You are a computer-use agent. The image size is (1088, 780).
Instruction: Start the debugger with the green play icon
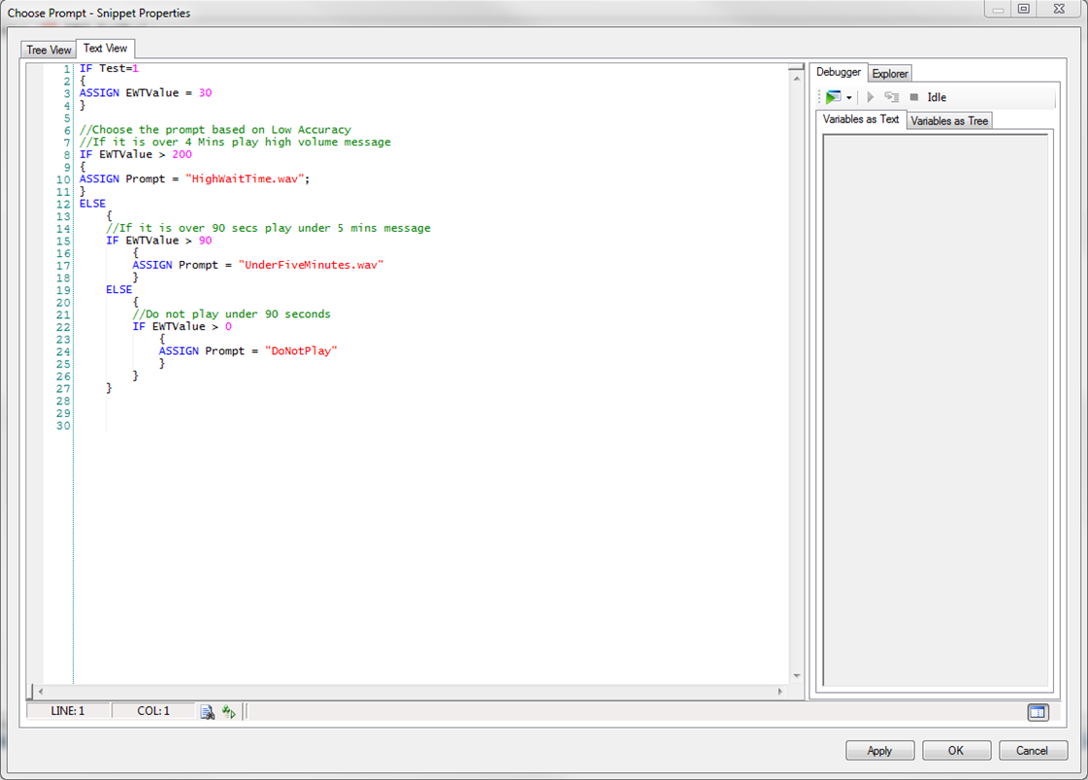[x=834, y=97]
